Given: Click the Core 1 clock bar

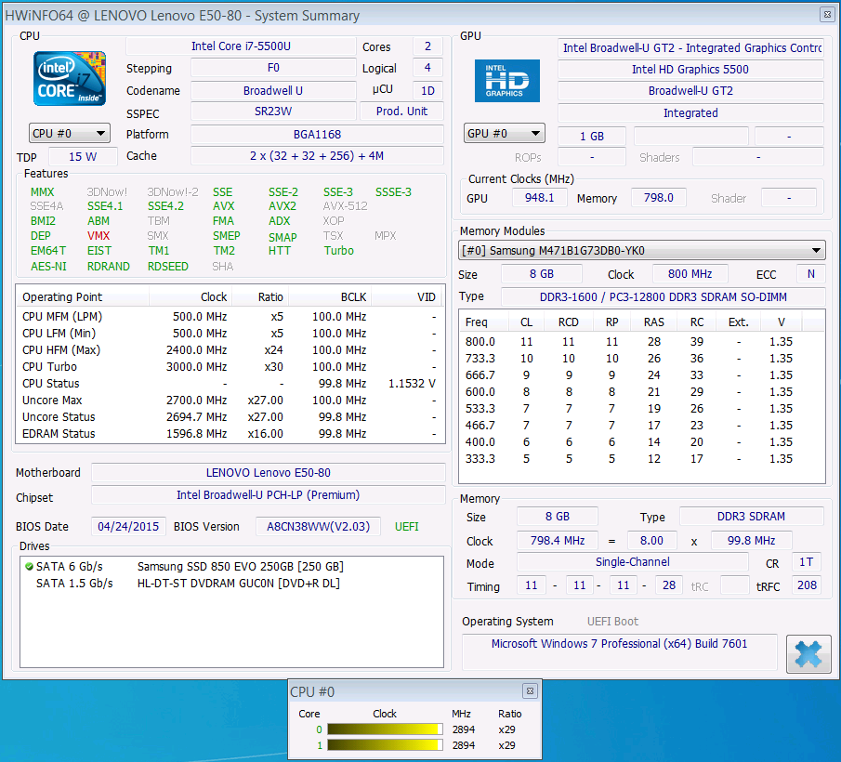Looking at the screenshot, I should (x=385, y=745).
